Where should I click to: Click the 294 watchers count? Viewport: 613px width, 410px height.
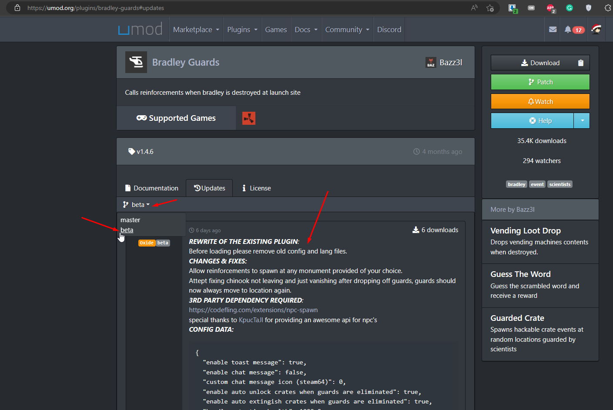(x=542, y=161)
